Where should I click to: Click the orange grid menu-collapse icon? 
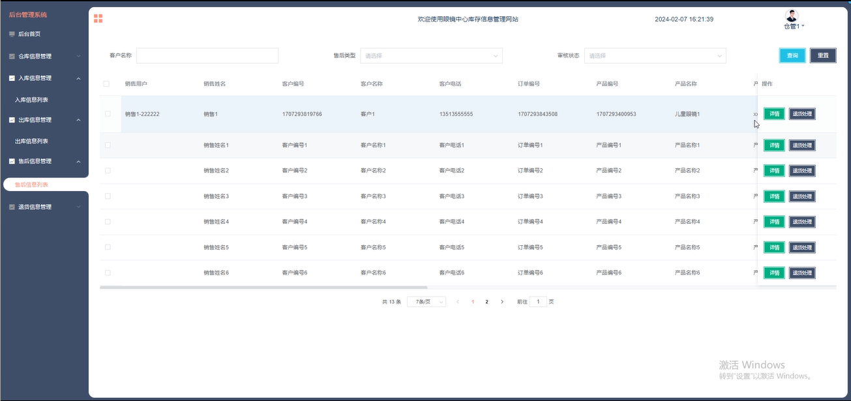pos(98,18)
